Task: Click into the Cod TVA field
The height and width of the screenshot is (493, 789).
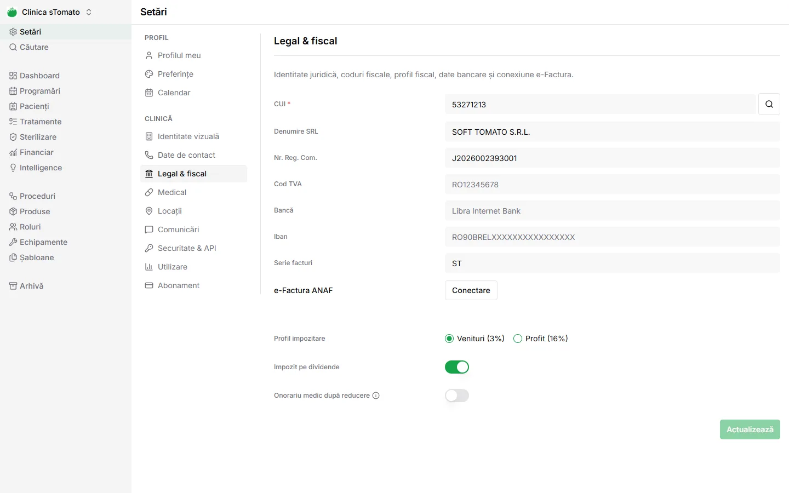Action: pos(613,185)
